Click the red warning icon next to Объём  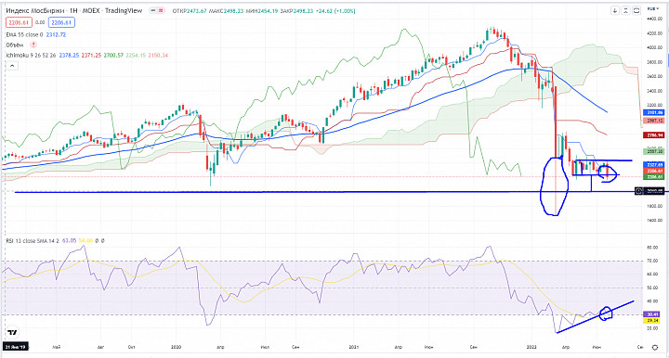point(33,45)
